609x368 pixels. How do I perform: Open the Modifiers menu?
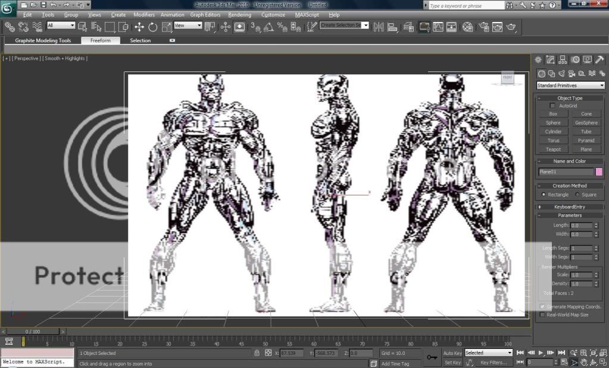144,14
